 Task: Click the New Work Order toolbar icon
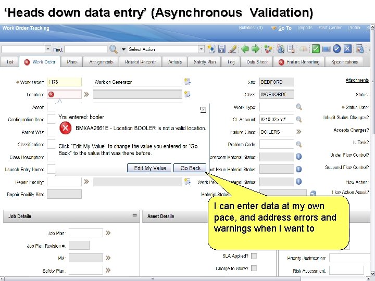click(211, 49)
